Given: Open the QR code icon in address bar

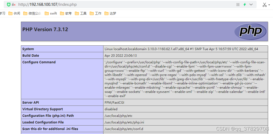Looking at the screenshot, I should point(238,4).
